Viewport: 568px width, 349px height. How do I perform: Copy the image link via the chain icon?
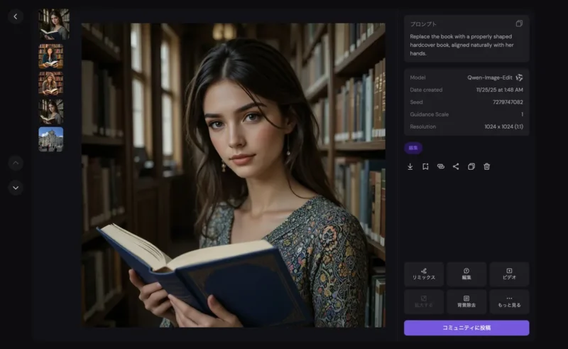point(440,166)
